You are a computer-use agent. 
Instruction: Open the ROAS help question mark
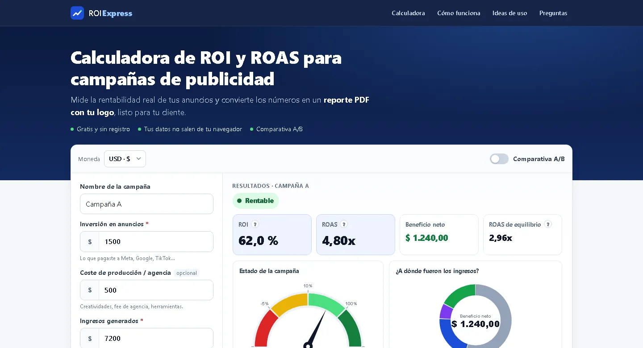coord(344,224)
